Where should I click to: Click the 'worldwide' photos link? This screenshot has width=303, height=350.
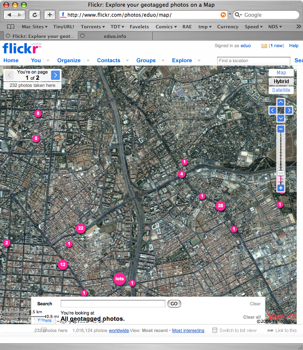[119, 330]
